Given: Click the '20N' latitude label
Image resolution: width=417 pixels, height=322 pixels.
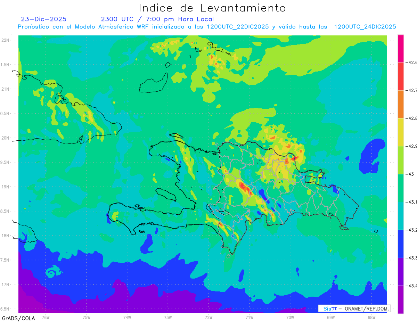Looking at the screenshot, I should coord(6,138).
